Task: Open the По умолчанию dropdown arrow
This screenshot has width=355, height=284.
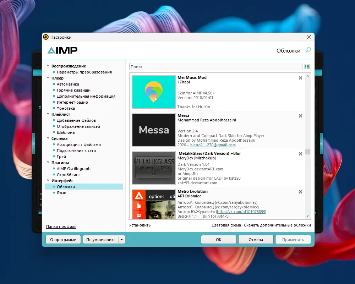Action: (x=121, y=240)
